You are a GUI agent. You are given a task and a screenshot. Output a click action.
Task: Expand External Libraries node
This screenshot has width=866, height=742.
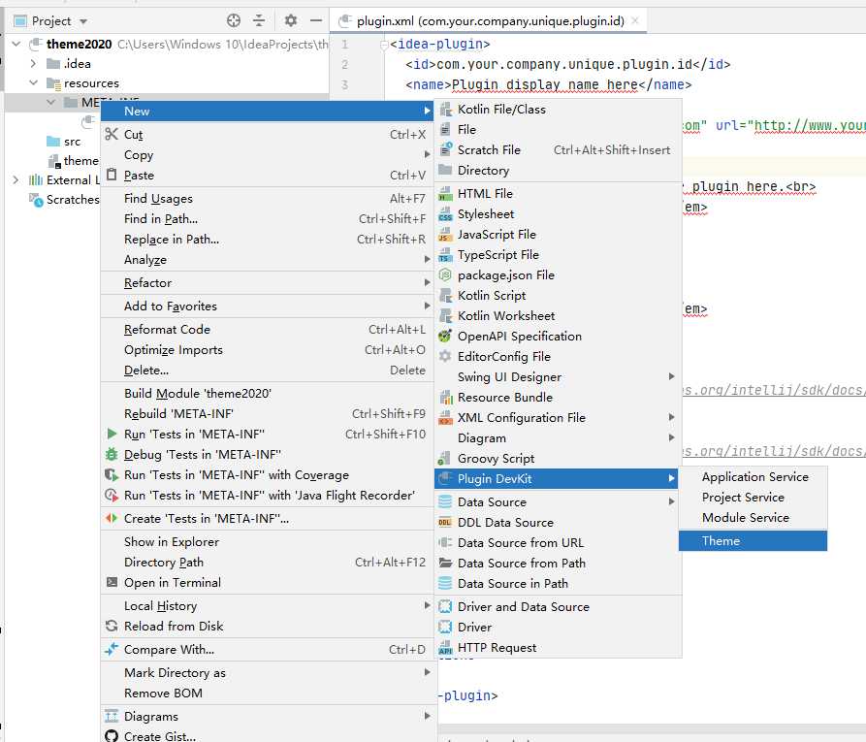click(16, 179)
